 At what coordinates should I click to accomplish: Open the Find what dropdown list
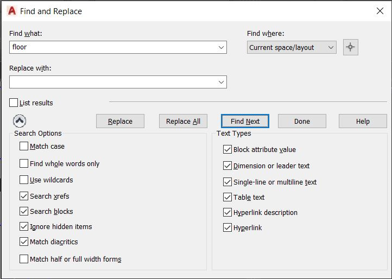(221, 47)
